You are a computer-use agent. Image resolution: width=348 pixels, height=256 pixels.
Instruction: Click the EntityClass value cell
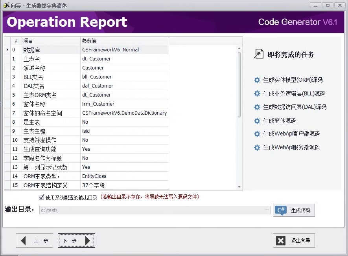click(125, 176)
